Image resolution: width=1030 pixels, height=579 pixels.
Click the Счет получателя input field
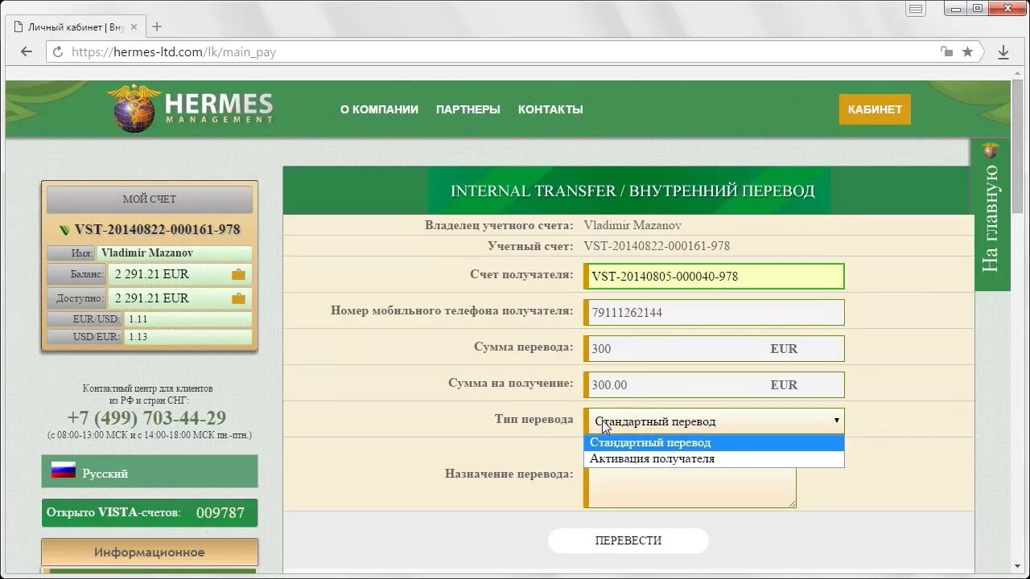(715, 277)
